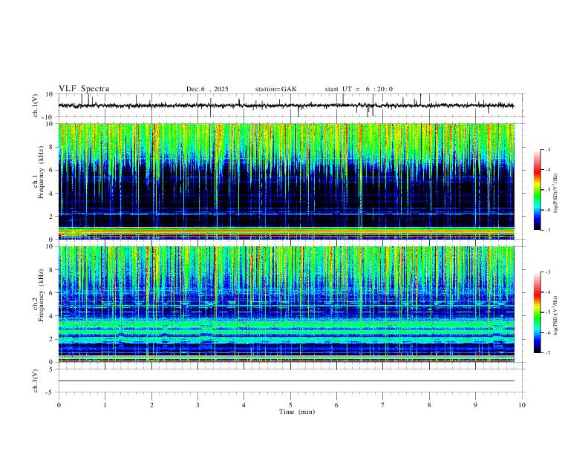Click the ch.1 colorbar PSD label
The height and width of the screenshot is (454, 588).
(556, 193)
